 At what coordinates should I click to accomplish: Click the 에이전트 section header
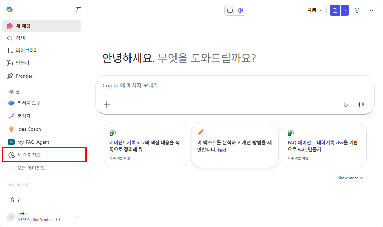[16, 91]
